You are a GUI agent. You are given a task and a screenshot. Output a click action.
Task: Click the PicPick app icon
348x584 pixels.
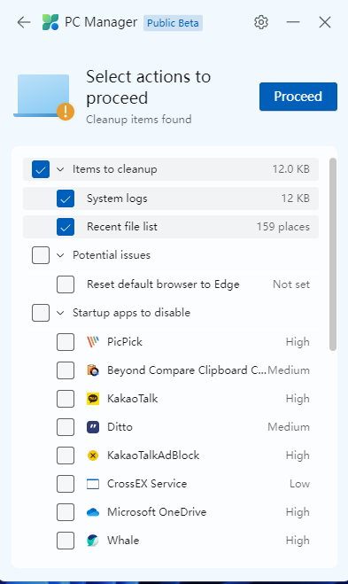pyautogui.click(x=93, y=342)
